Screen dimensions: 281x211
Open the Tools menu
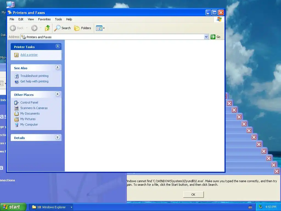[x=58, y=19]
